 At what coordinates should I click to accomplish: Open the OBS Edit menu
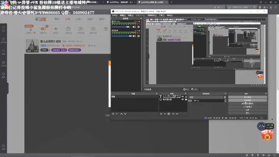pos(122,15)
